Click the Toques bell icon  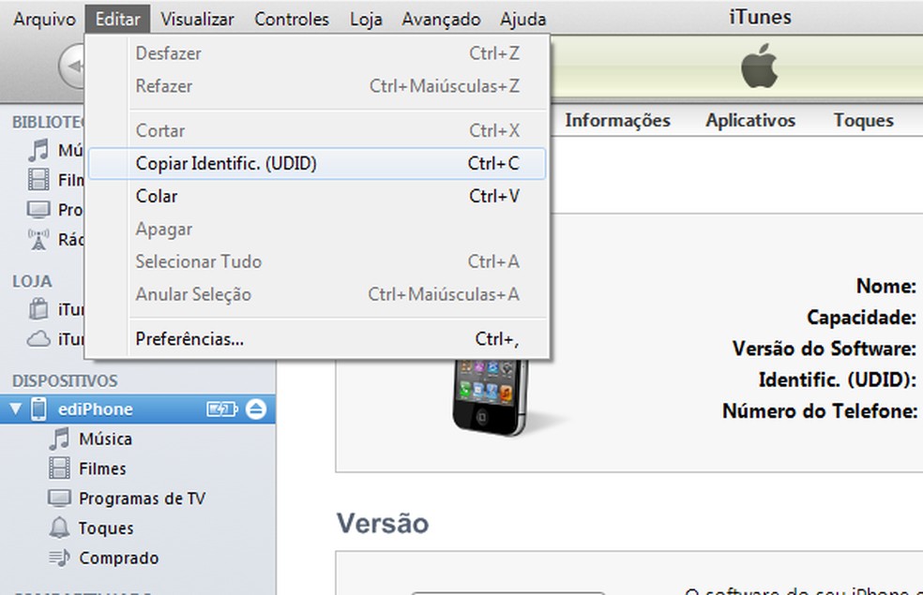click(x=59, y=528)
